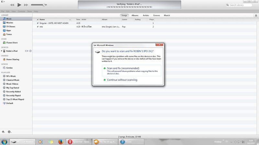Open Windows Media Player from taskbar
Image resolution: width=259 pixels, height=145 pixels.
point(40,142)
